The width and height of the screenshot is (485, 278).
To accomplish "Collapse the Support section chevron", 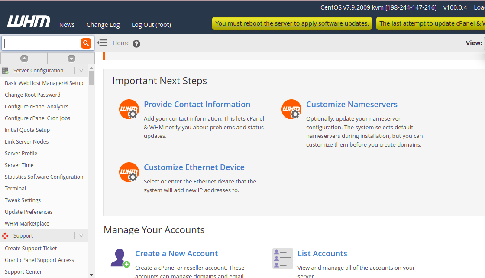I will point(81,236).
